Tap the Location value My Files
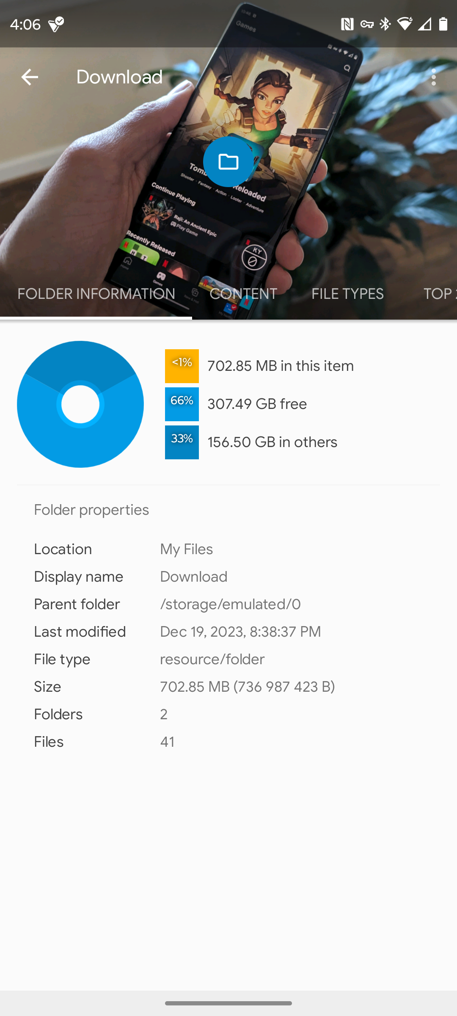The image size is (457, 1016). tap(186, 549)
